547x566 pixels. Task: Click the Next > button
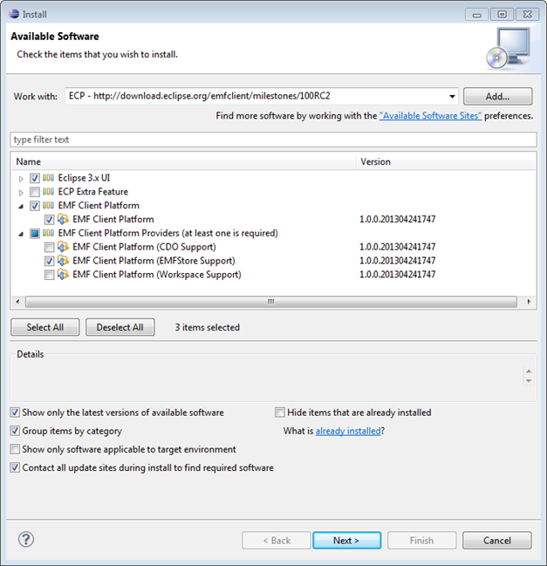pos(346,541)
